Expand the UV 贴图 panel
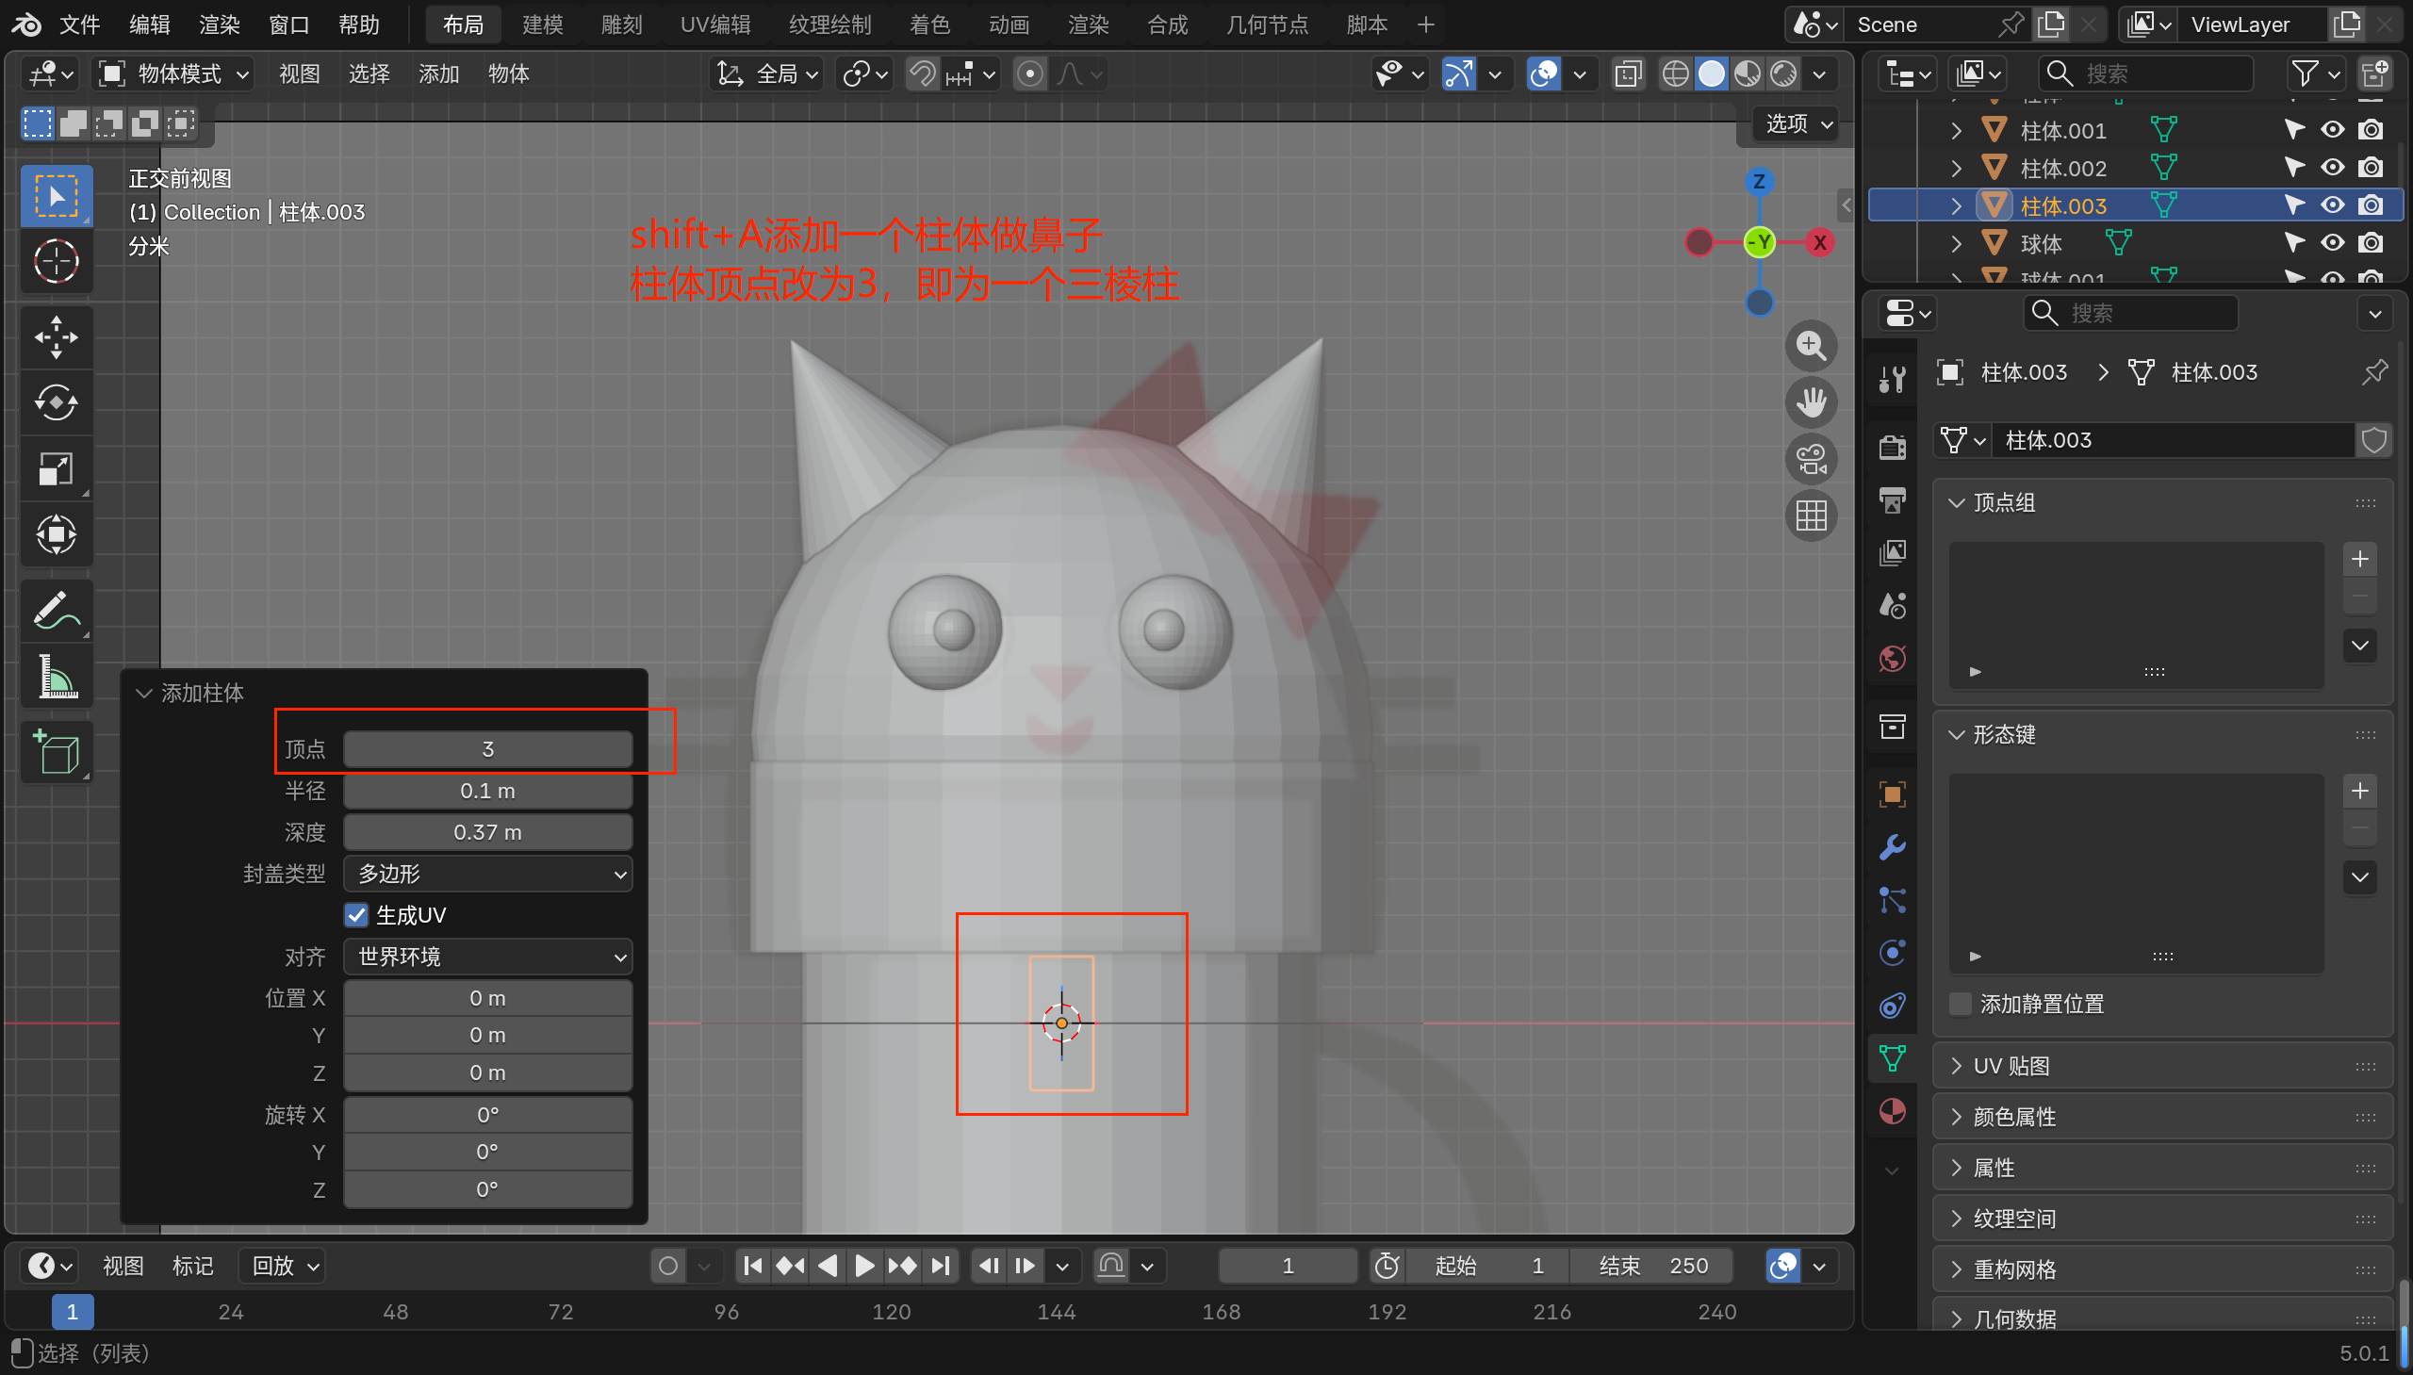2413x1375 pixels. (x=2011, y=1066)
